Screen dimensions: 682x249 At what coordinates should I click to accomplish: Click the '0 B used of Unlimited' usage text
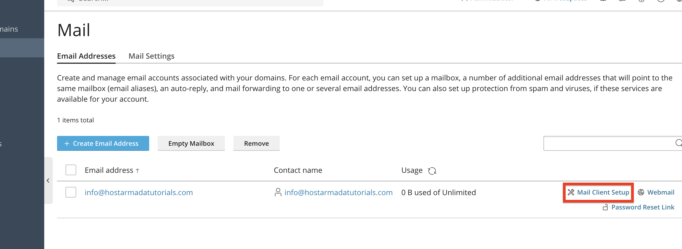coord(439,192)
